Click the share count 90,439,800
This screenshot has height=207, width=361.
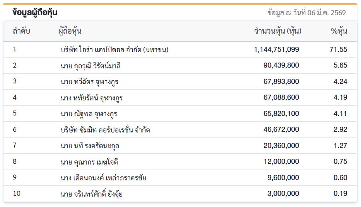pyautogui.click(x=281, y=66)
